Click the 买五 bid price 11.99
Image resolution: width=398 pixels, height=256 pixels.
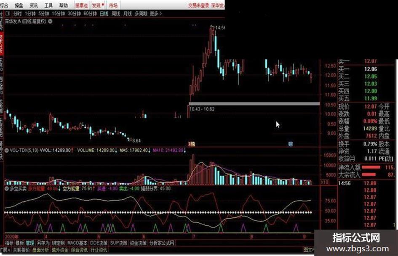click(x=370, y=99)
